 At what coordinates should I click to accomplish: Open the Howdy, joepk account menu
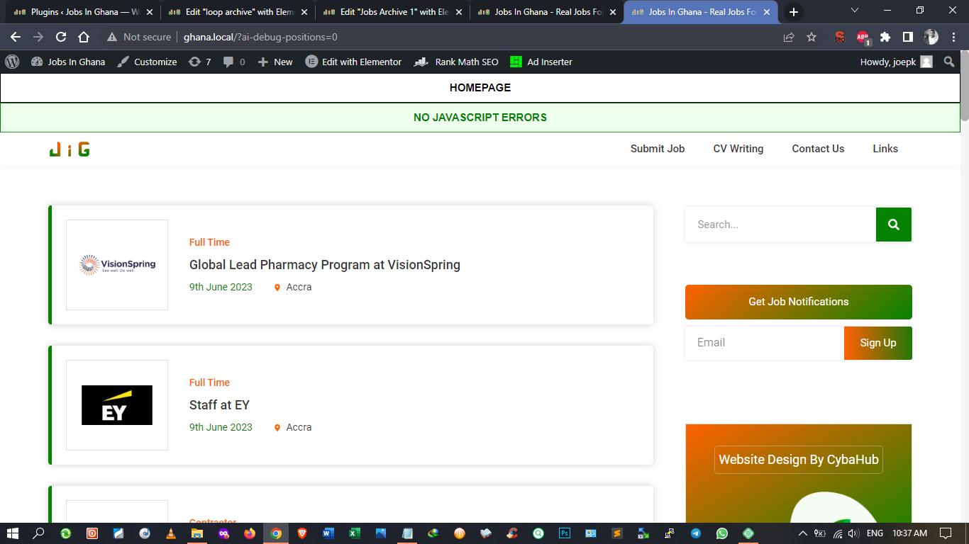896,62
